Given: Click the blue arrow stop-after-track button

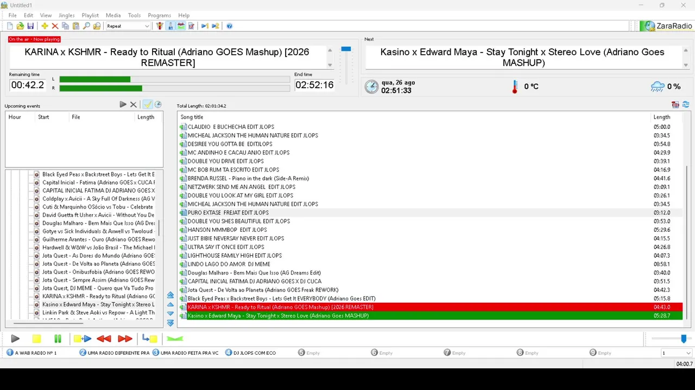Looking at the screenshot, I should [x=149, y=339].
